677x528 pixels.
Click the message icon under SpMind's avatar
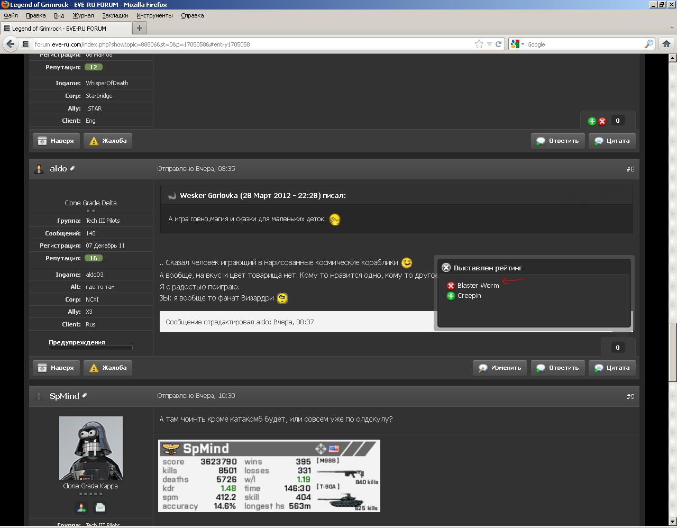click(100, 507)
